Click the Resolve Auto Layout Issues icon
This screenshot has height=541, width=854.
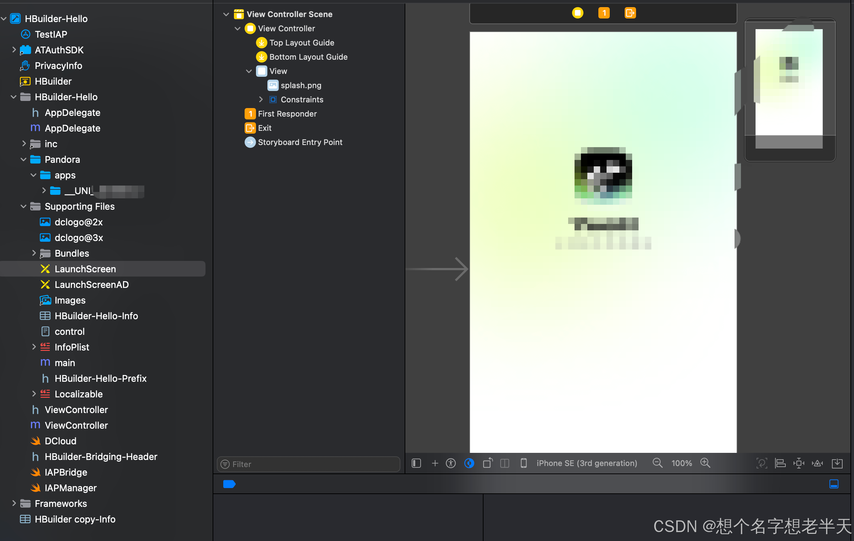817,463
